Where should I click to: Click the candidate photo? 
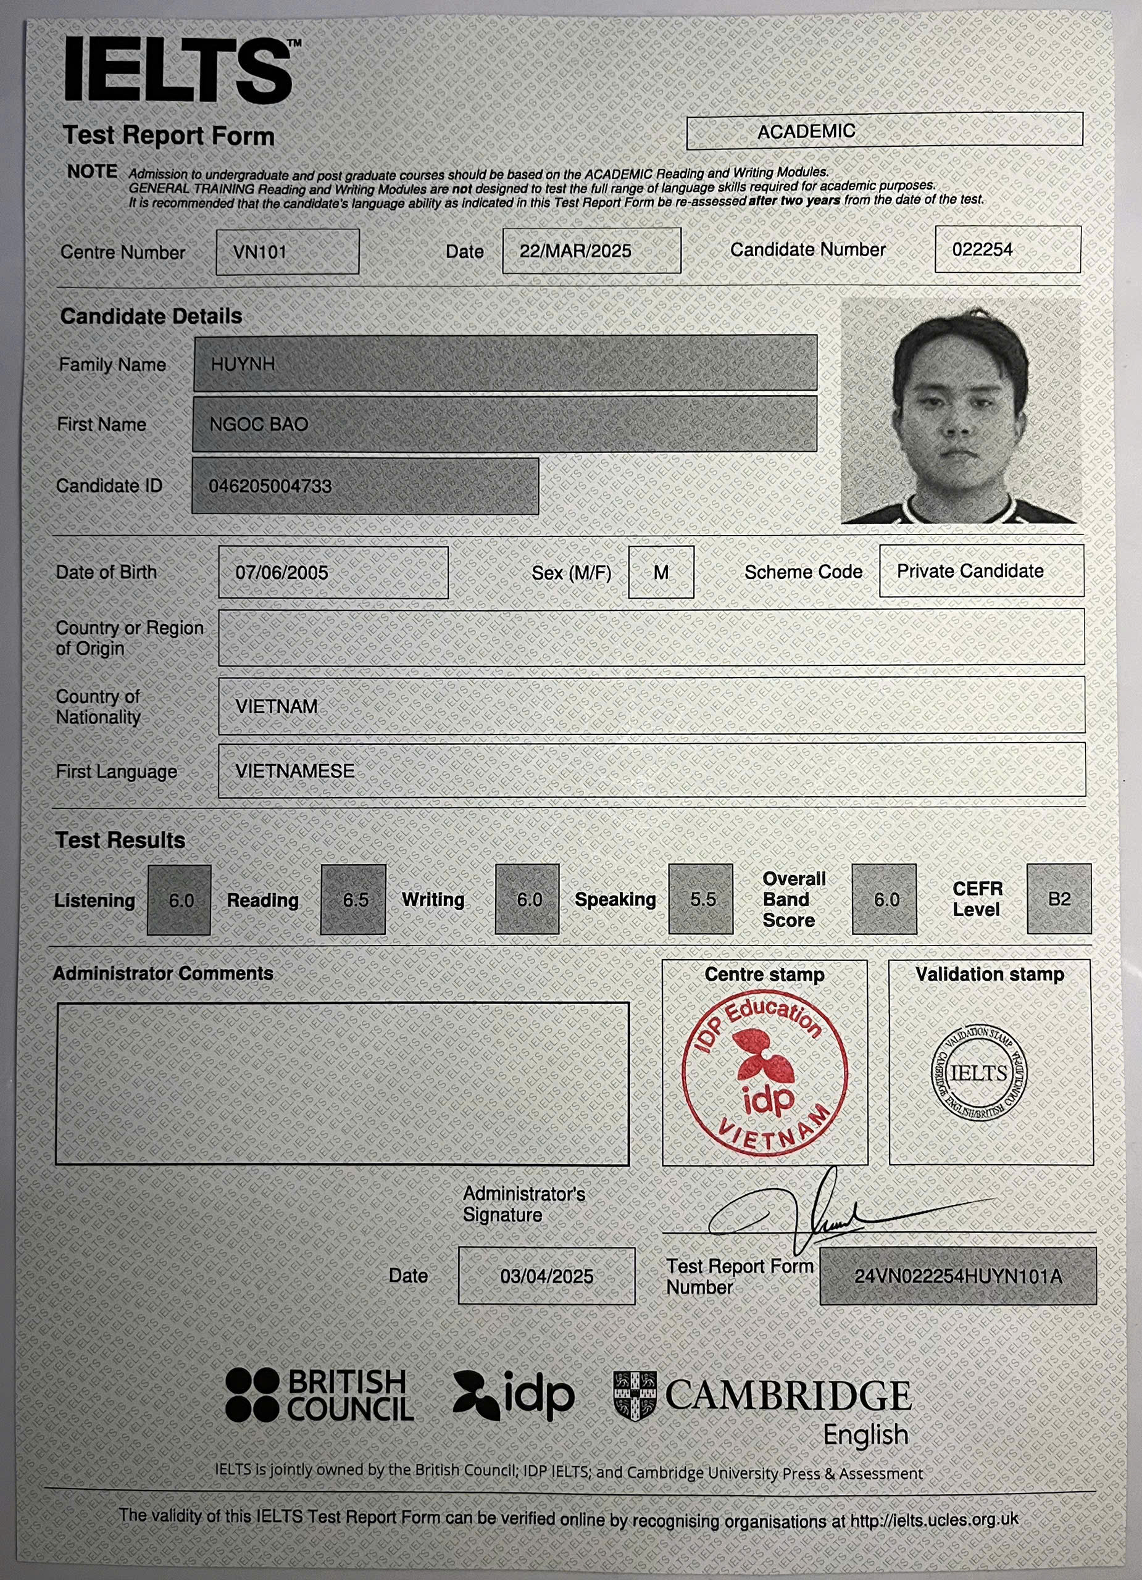tap(960, 412)
